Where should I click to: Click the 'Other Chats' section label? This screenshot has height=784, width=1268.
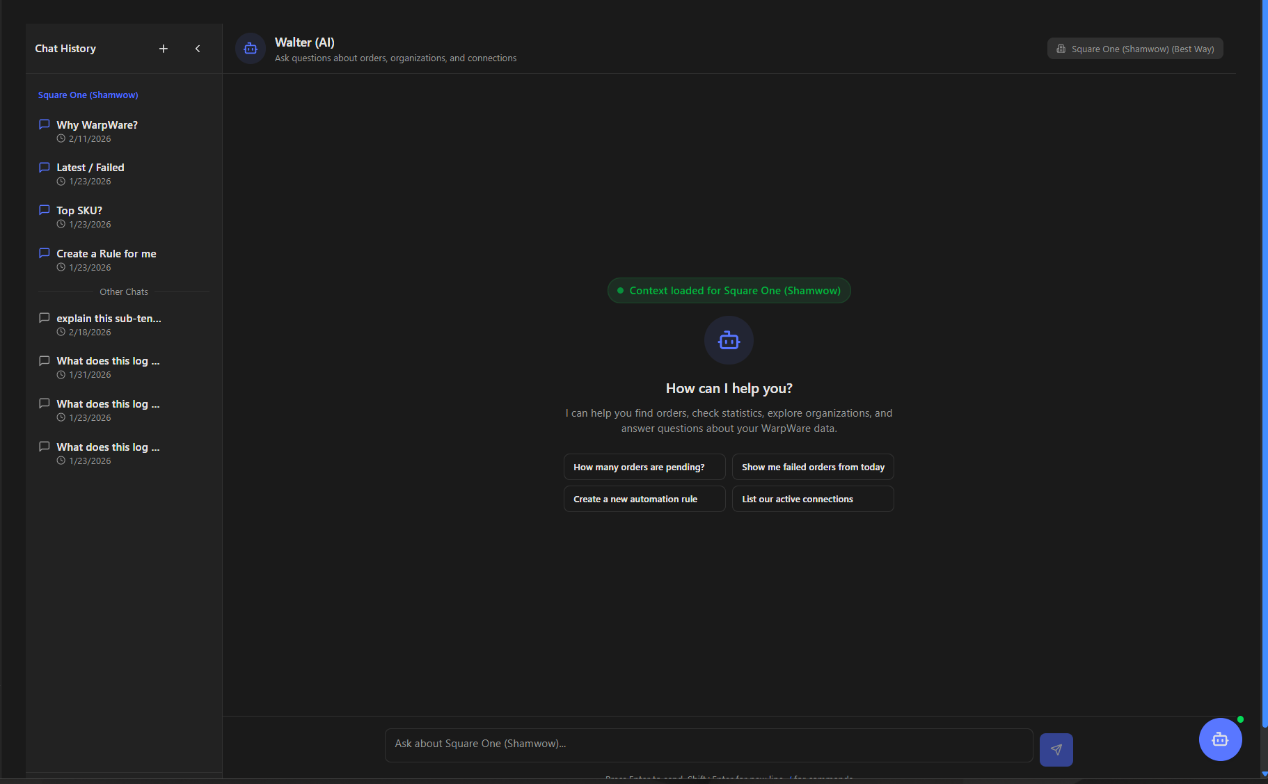pos(124,292)
